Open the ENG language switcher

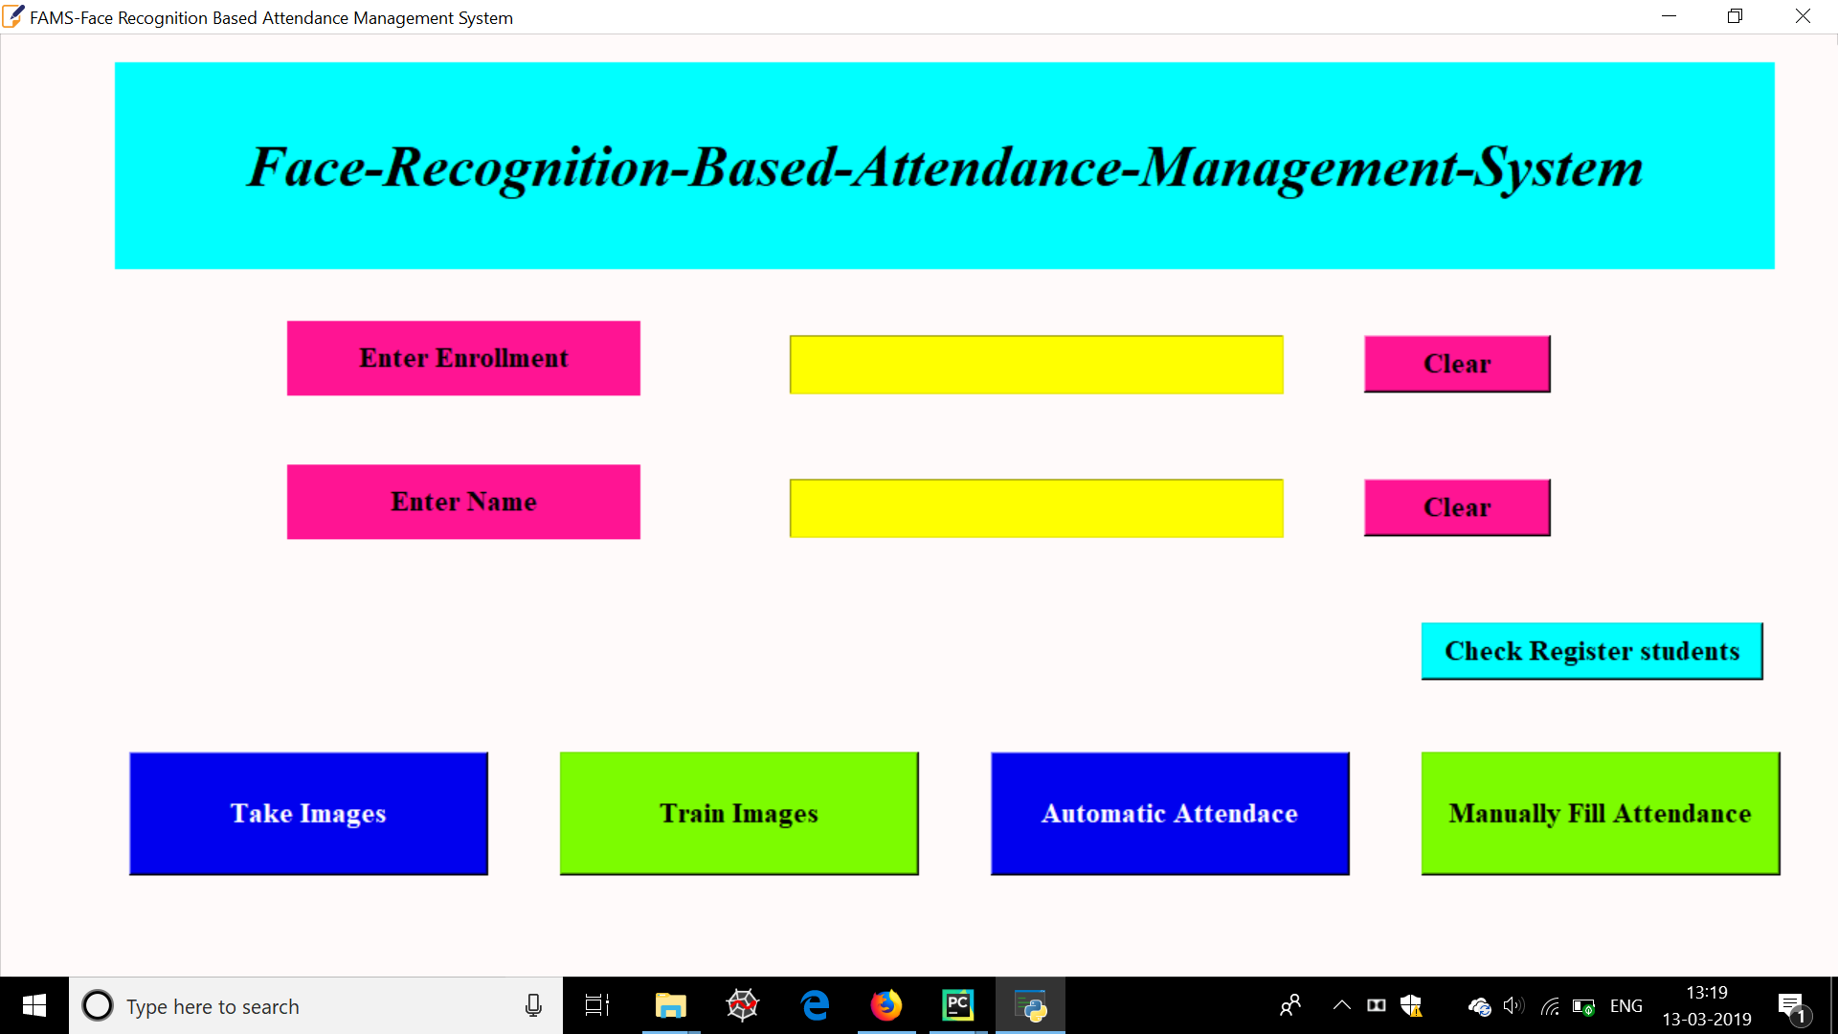click(1625, 1005)
